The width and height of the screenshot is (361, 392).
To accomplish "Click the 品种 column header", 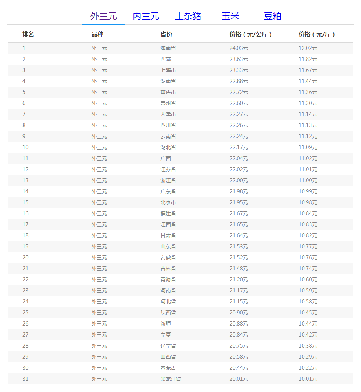I will (x=97, y=34).
